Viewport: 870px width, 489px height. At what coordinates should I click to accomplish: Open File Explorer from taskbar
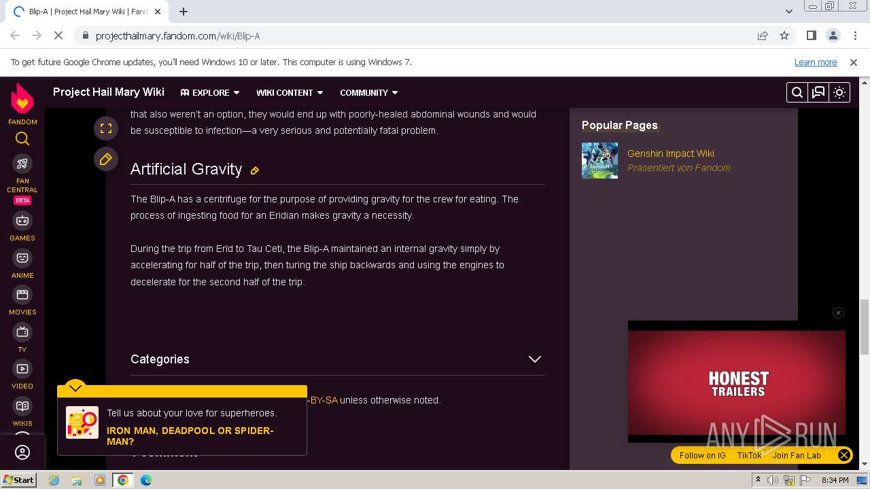(77, 480)
